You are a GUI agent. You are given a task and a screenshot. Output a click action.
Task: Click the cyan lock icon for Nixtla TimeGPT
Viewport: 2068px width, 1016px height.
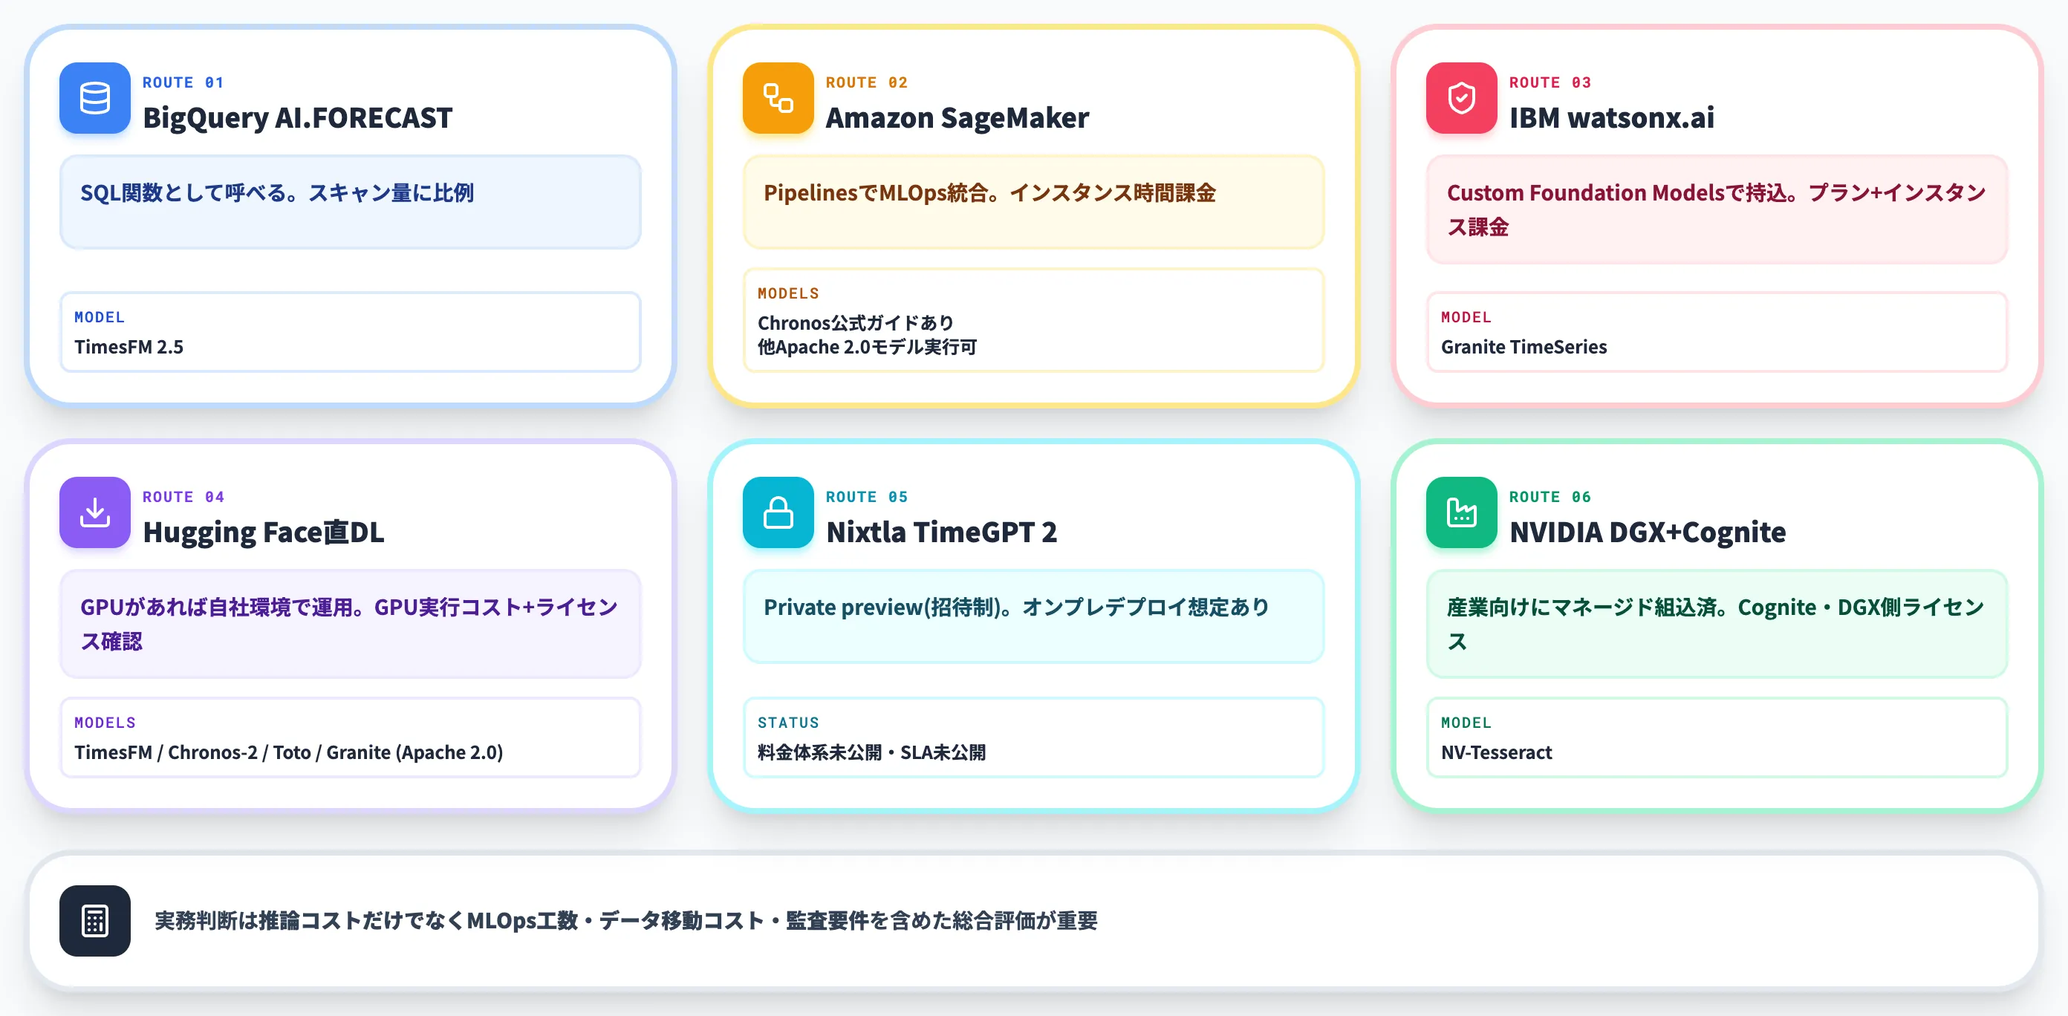(x=778, y=512)
